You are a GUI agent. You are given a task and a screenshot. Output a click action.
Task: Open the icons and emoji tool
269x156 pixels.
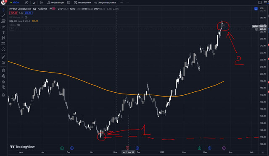click(x=3, y=49)
